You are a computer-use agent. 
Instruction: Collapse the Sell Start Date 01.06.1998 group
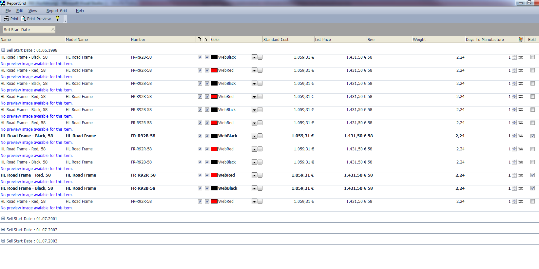[3, 50]
